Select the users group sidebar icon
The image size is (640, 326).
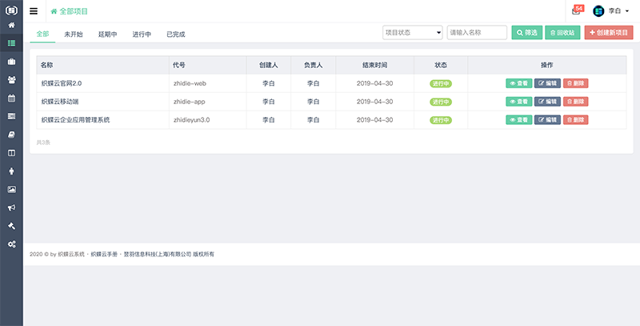point(11,80)
